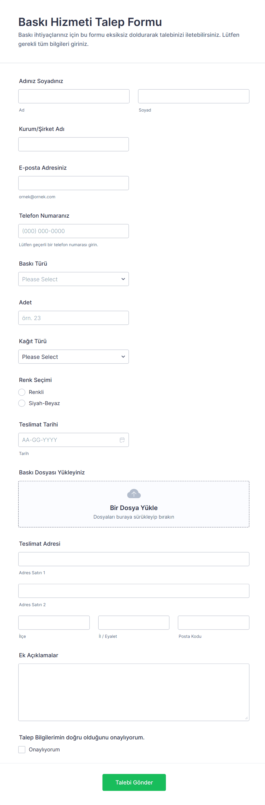The image size is (265, 805).
Task: Click the Posta Kodu field
Action: point(213,622)
